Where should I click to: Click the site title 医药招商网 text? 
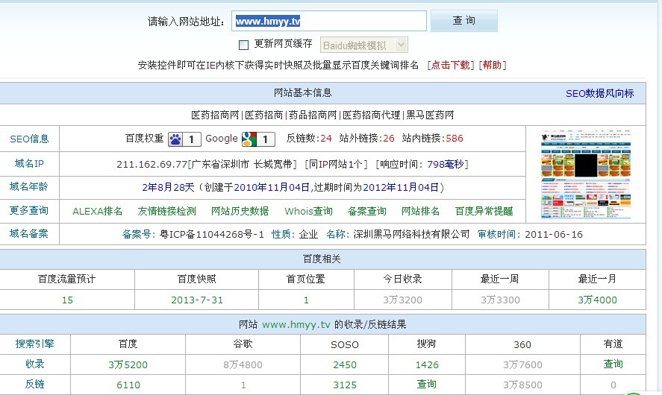[x=215, y=116]
